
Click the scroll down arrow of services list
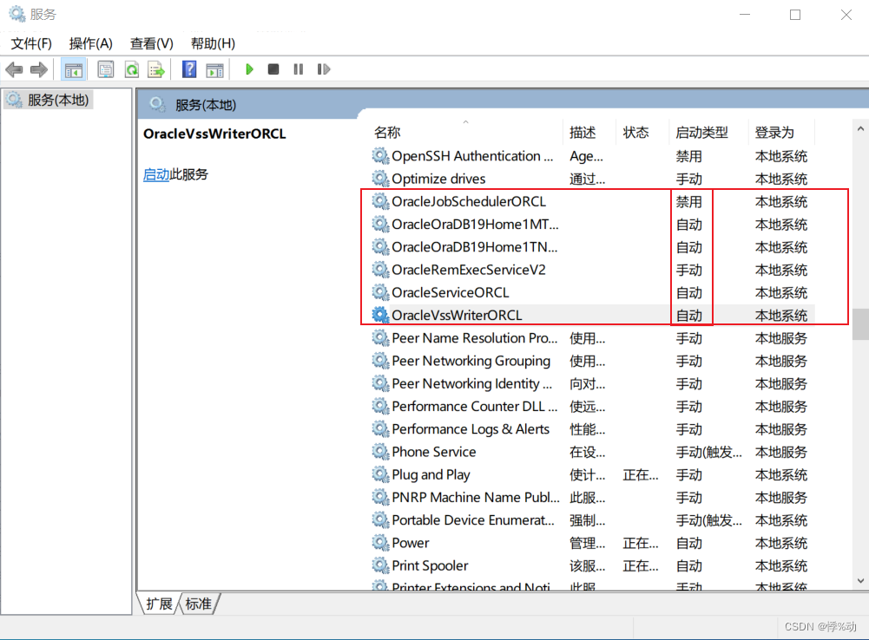pyautogui.click(x=860, y=581)
